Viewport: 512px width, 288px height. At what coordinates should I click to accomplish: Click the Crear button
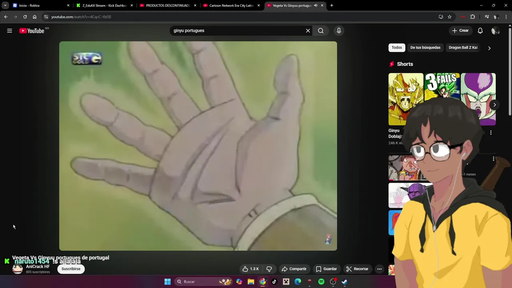[460, 31]
